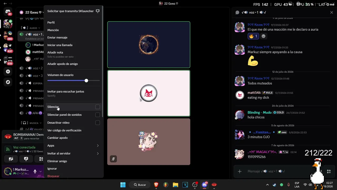Click matt546 username in chat
Viewport: 337px width, 190px height.
254,93
